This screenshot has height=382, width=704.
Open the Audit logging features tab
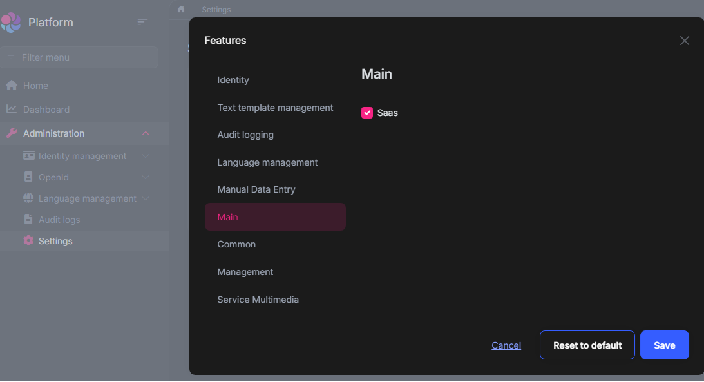tap(245, 135)
